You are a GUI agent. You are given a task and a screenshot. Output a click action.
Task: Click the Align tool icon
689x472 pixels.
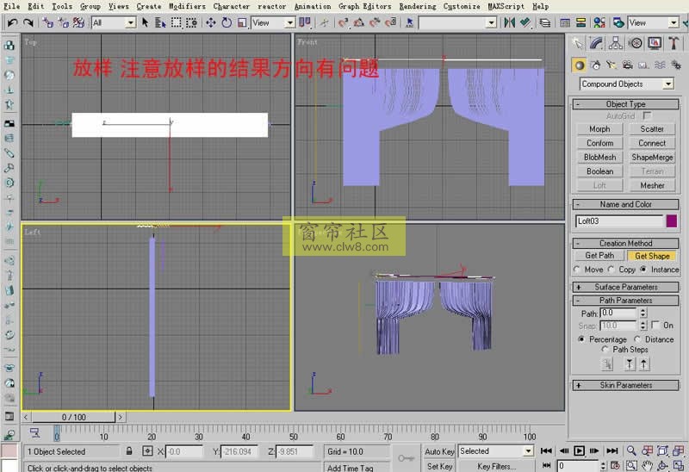coord(525,22)
